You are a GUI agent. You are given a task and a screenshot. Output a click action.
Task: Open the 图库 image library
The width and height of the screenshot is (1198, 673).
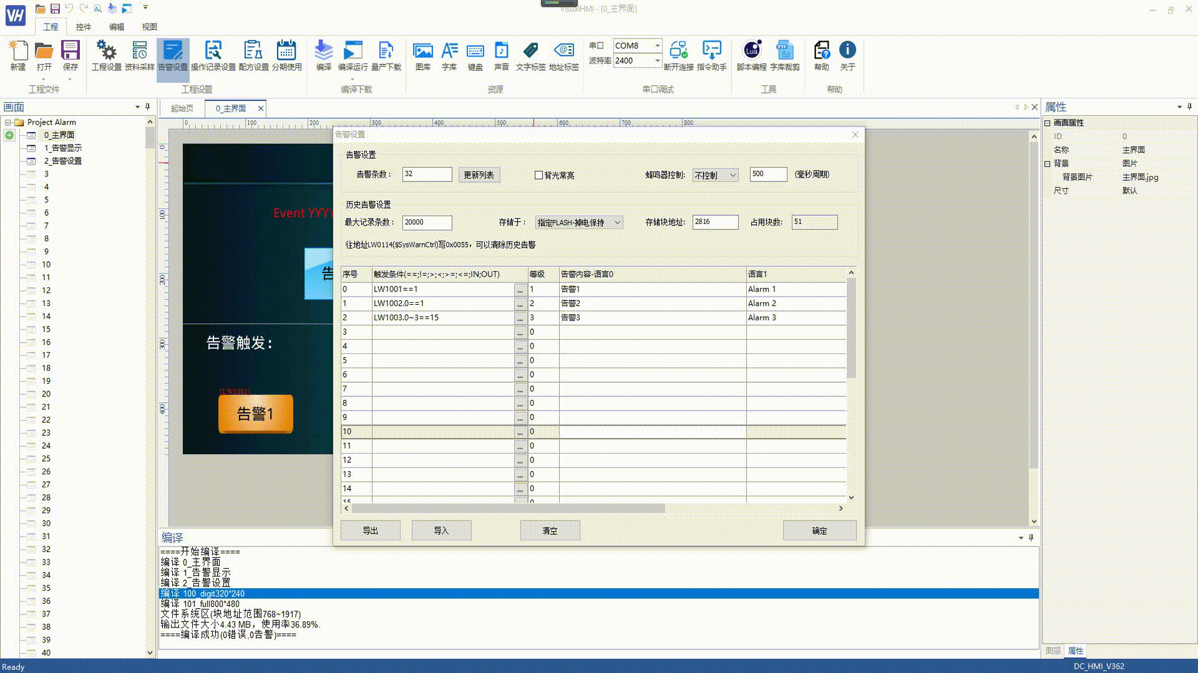tap(422, 52)
